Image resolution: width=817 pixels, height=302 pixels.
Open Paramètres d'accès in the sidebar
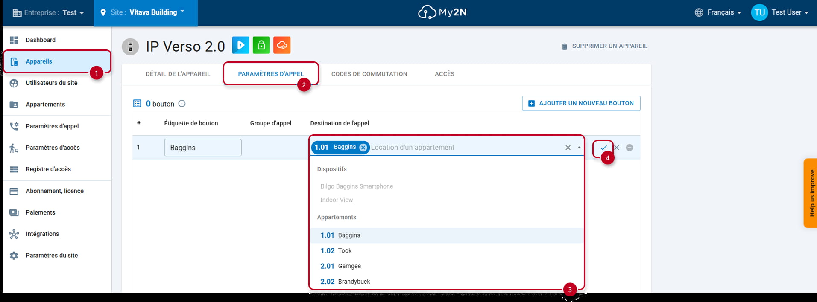click(x=57, y=148)
